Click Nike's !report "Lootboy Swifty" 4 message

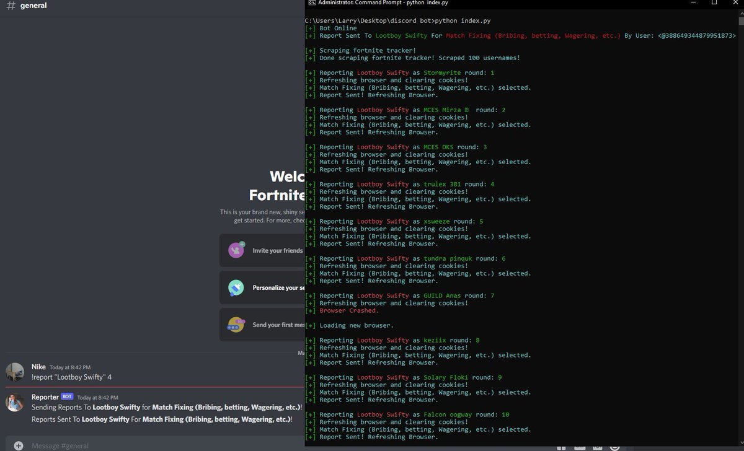(71, 377)
